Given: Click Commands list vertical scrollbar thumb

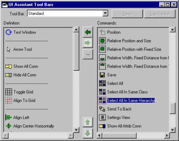Looking at the screenshot, I should 172,108.
